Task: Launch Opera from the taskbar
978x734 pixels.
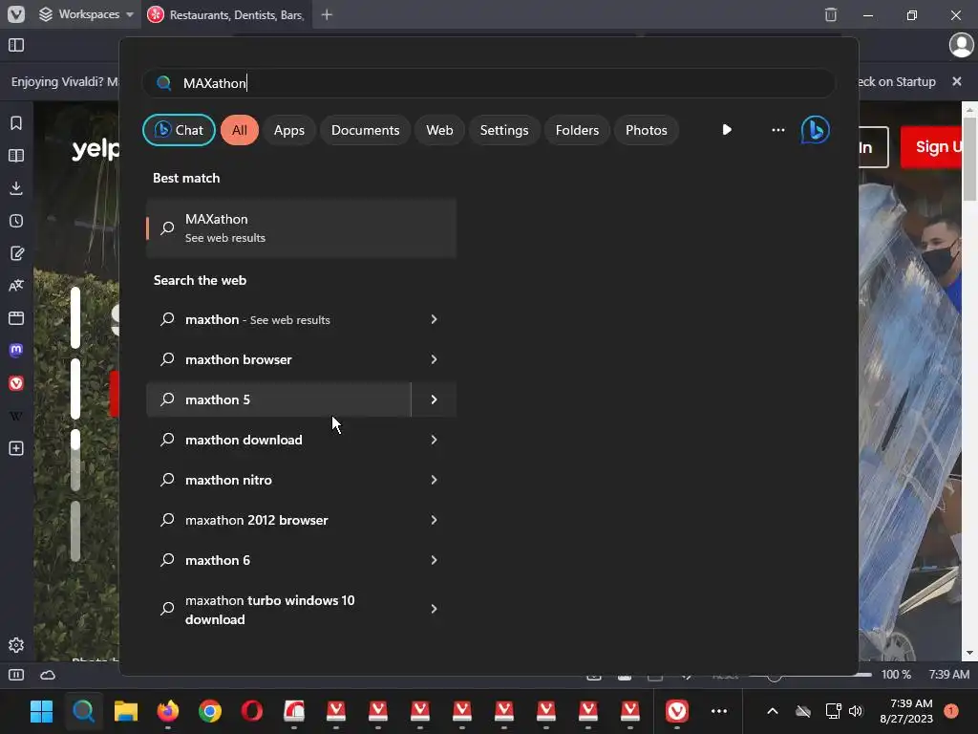Action: pyautogui.click(x=252, y=711)
